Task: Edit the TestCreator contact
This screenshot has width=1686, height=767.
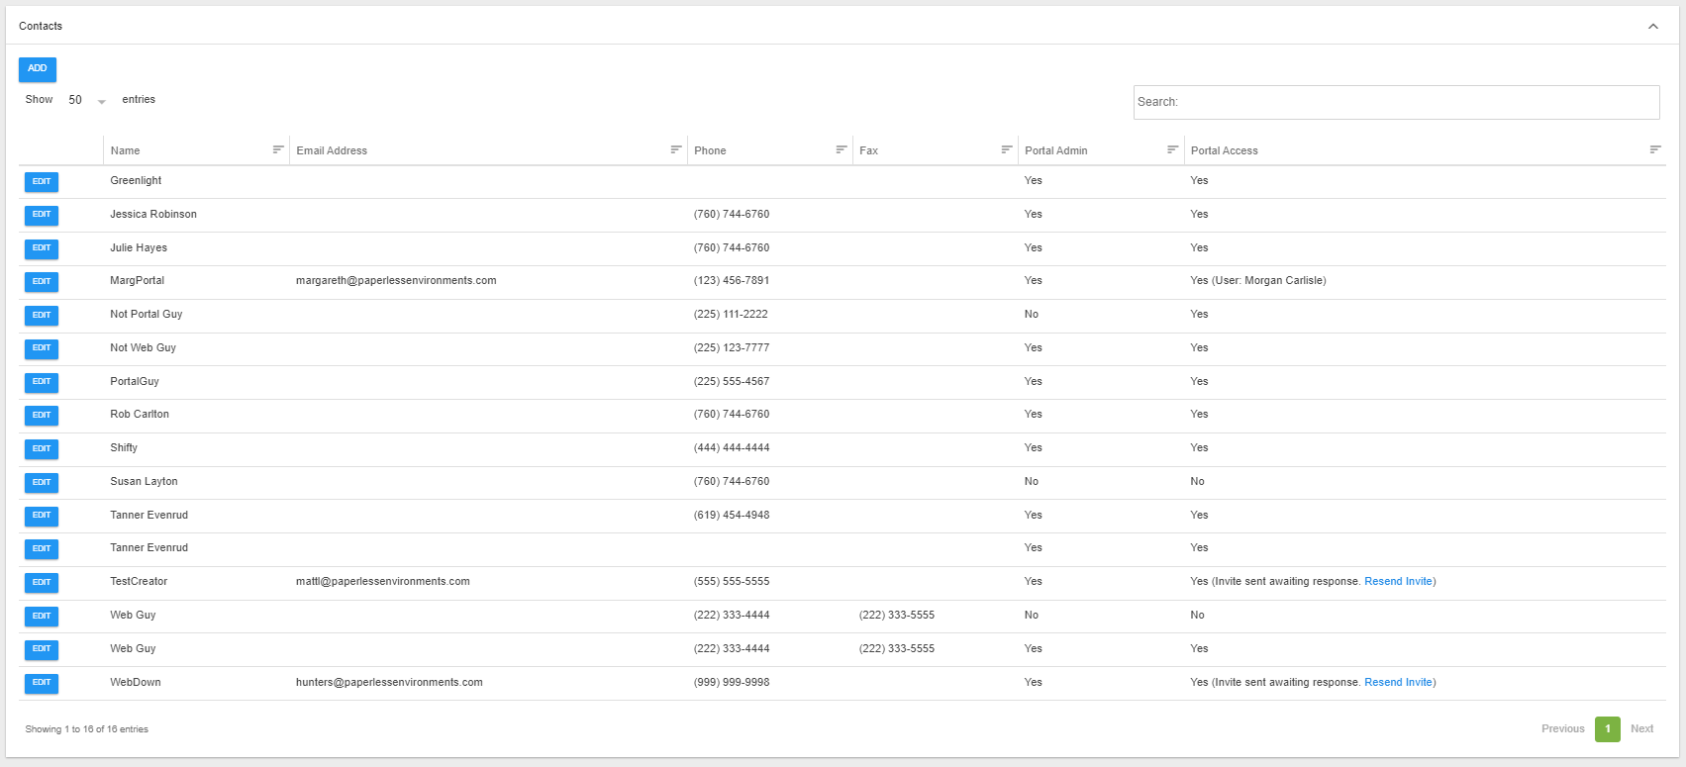Action: coord(42,582)
